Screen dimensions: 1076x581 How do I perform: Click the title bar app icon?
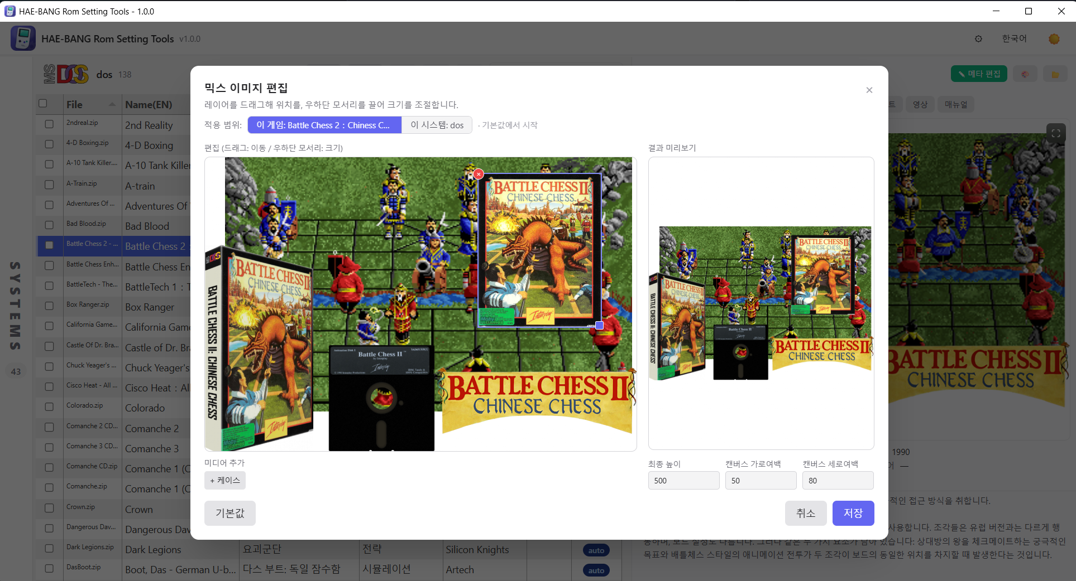click(x=9, y=11)
